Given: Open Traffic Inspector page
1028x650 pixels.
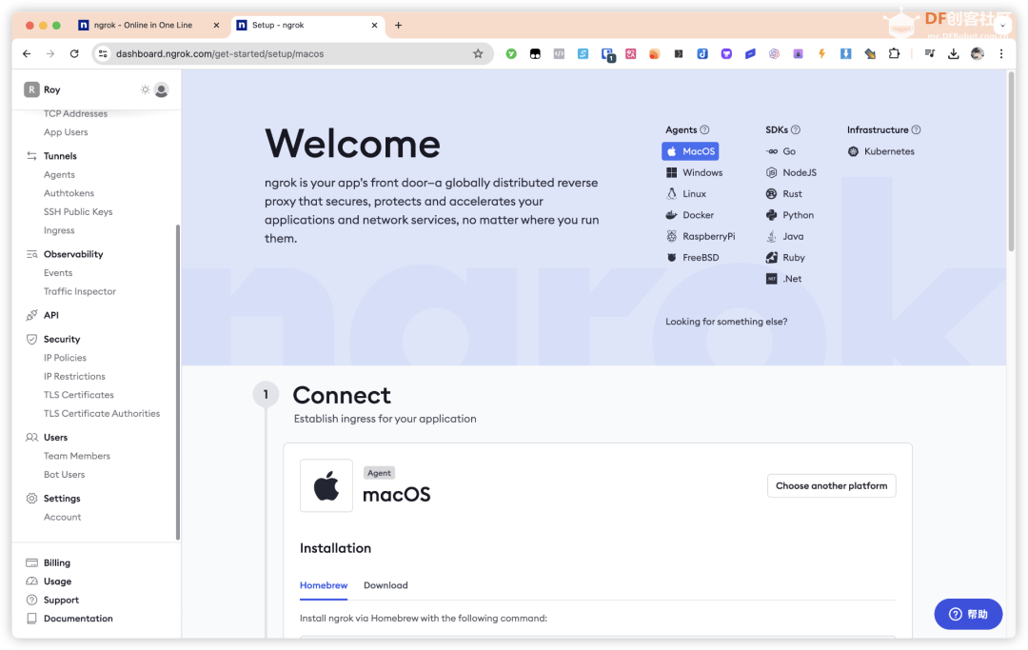Looking at the screenshot, I should (79, 291).
